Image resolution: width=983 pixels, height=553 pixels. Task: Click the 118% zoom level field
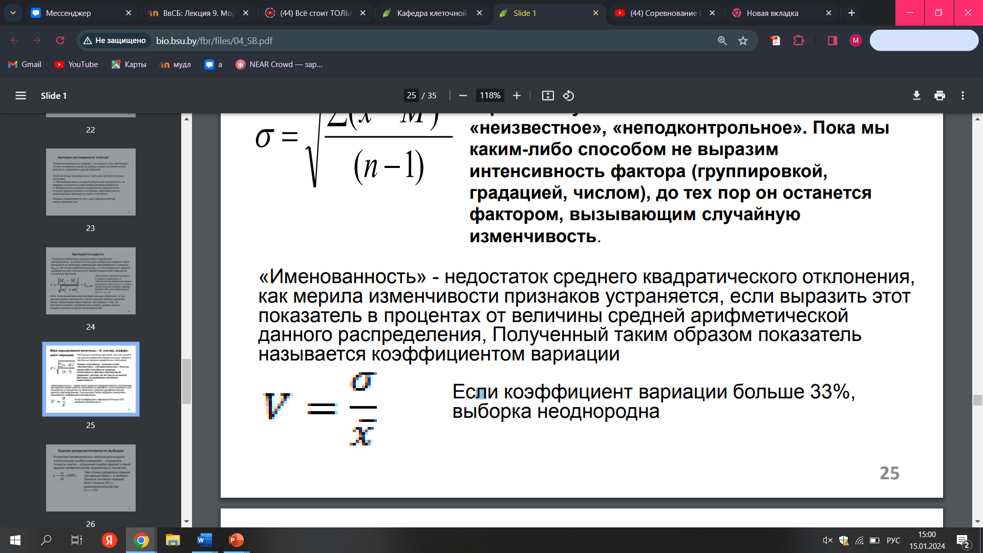(x=490, y=96)
